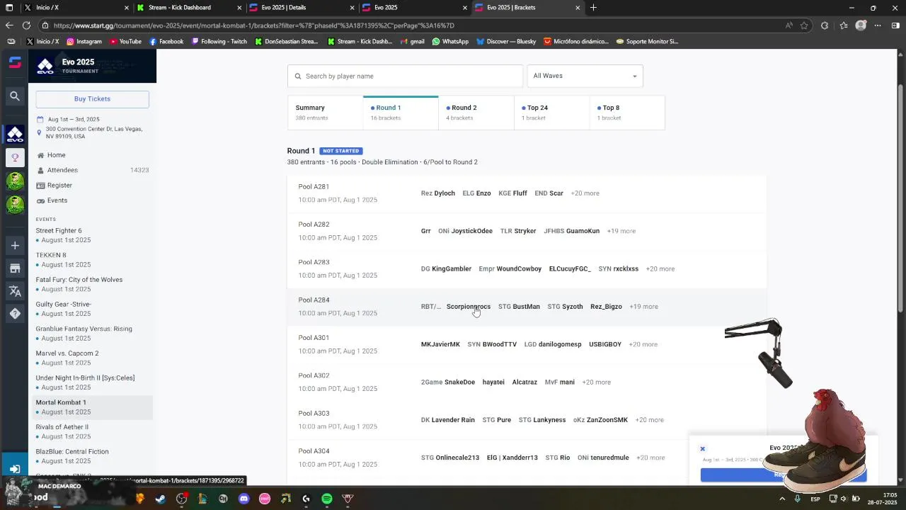Open Discord from the taskbar
Screen dimensions: 906x510
click(x=244, y=499)
